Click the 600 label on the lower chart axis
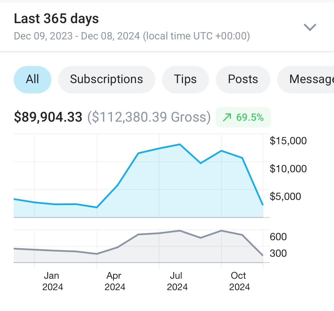The height and width of the screenshot is (311, 334). coord(278,236)
